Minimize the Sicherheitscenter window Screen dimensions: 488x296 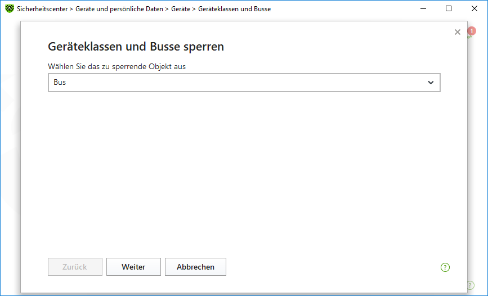click(x=423, y=8)
